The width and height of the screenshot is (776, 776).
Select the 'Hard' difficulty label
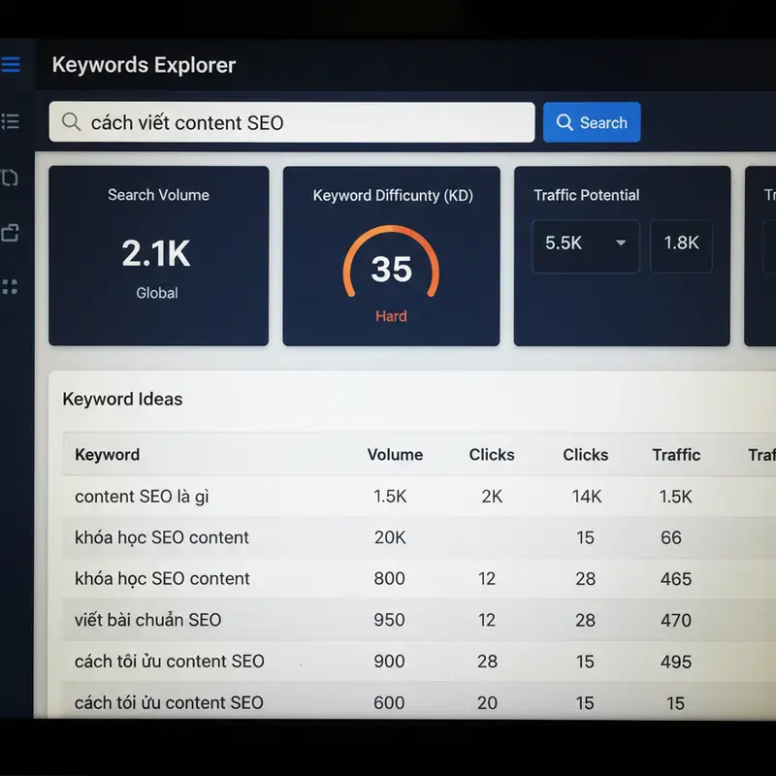point(391,315)
